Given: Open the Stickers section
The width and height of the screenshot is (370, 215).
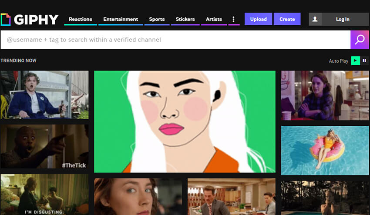Looking at the screenshot, I should [x=185, y=19].
